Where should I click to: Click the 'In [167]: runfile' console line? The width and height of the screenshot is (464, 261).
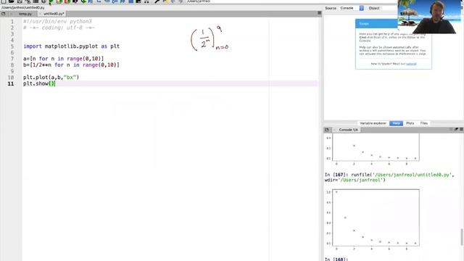click(x=389, y=177)
